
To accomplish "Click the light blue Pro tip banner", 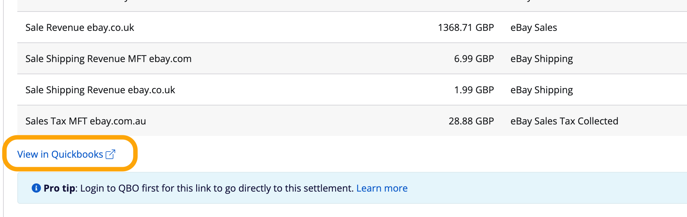I will coord(352,188).
